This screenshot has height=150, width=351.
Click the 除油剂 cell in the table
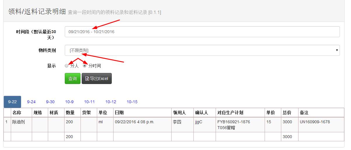tap(18, 122)
